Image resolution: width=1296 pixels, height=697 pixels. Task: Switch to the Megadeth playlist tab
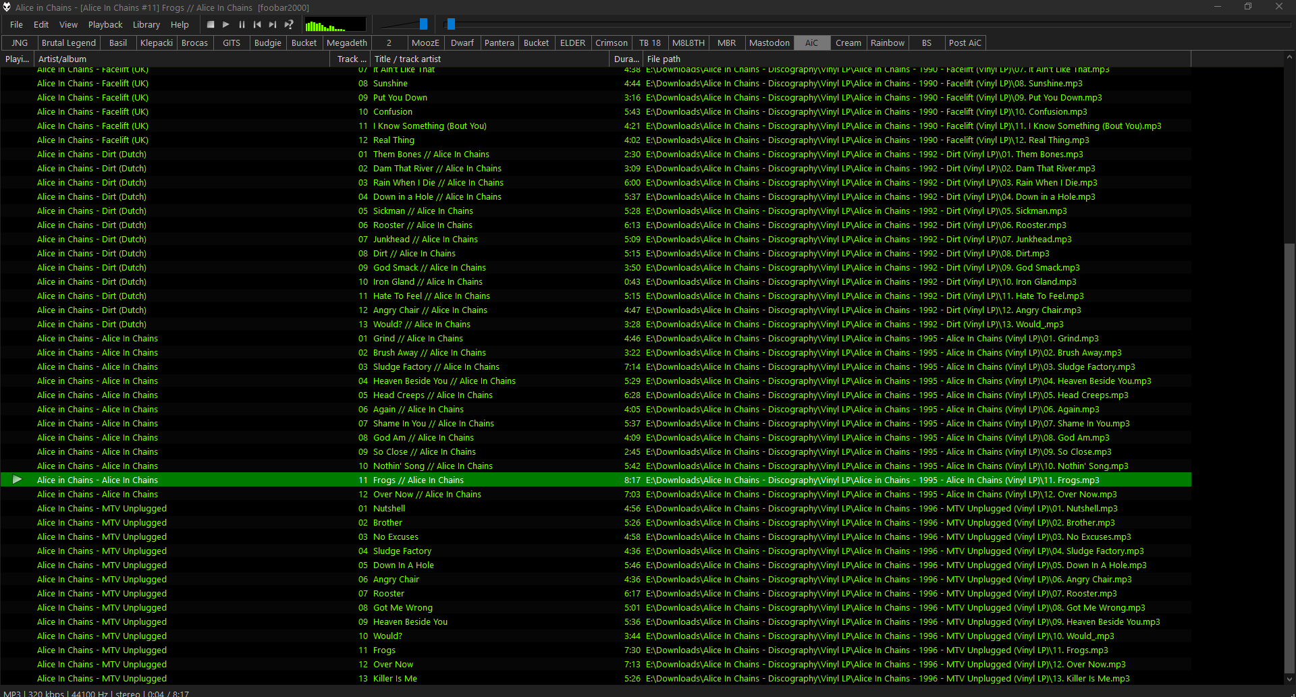pyautogui.click(x=347, y=43)
